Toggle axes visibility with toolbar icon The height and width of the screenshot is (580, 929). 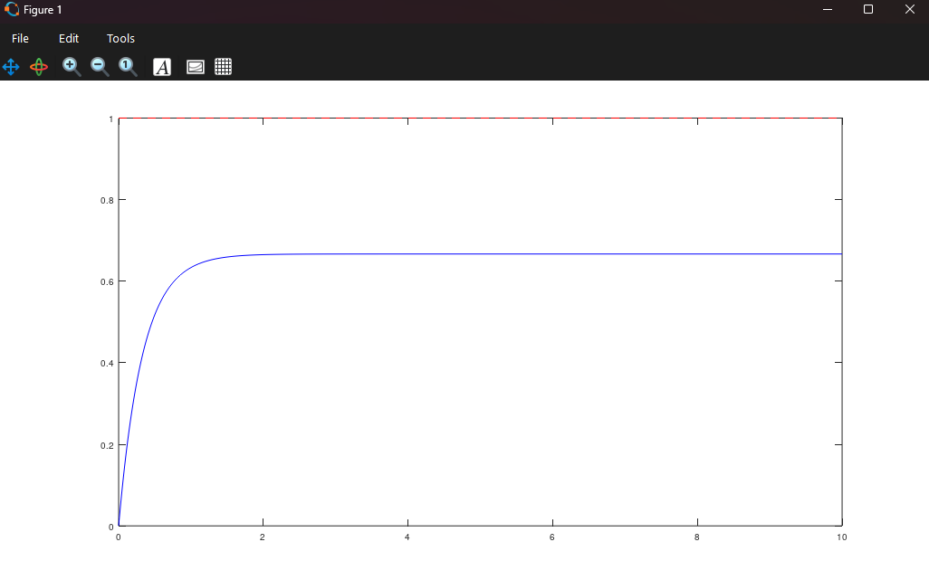click(x=196, y=67)
